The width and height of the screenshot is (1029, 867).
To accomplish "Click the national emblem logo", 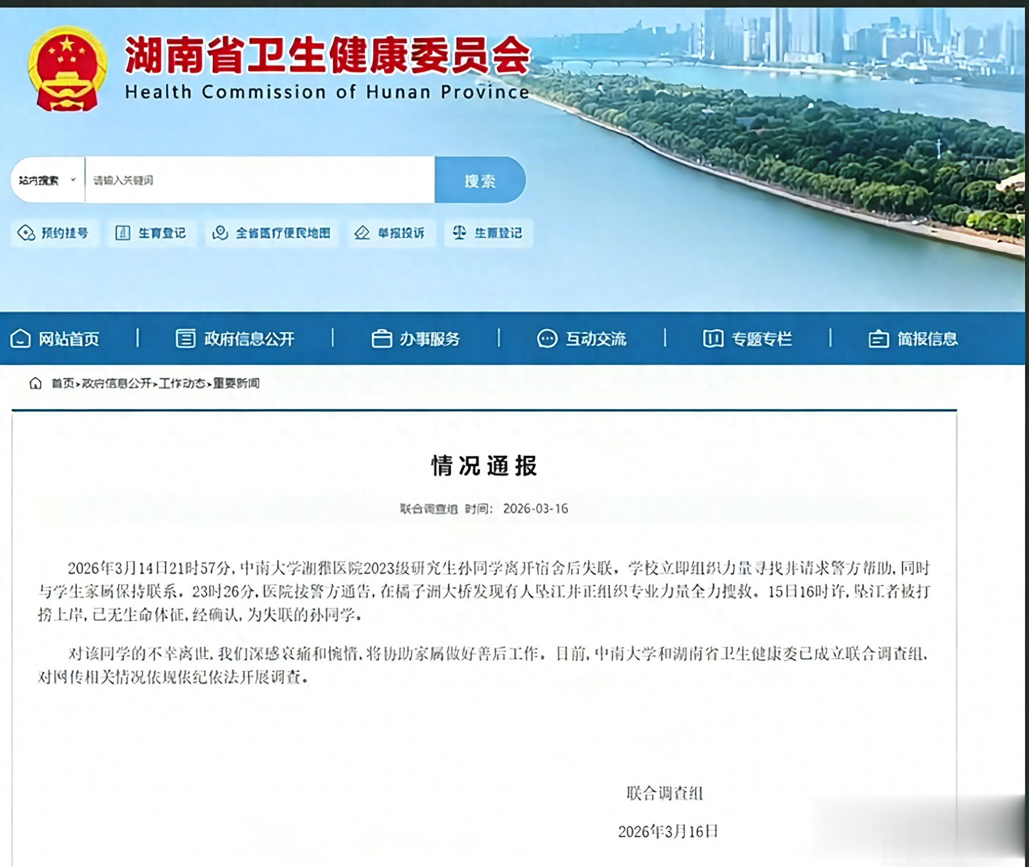I will [67, 69].
